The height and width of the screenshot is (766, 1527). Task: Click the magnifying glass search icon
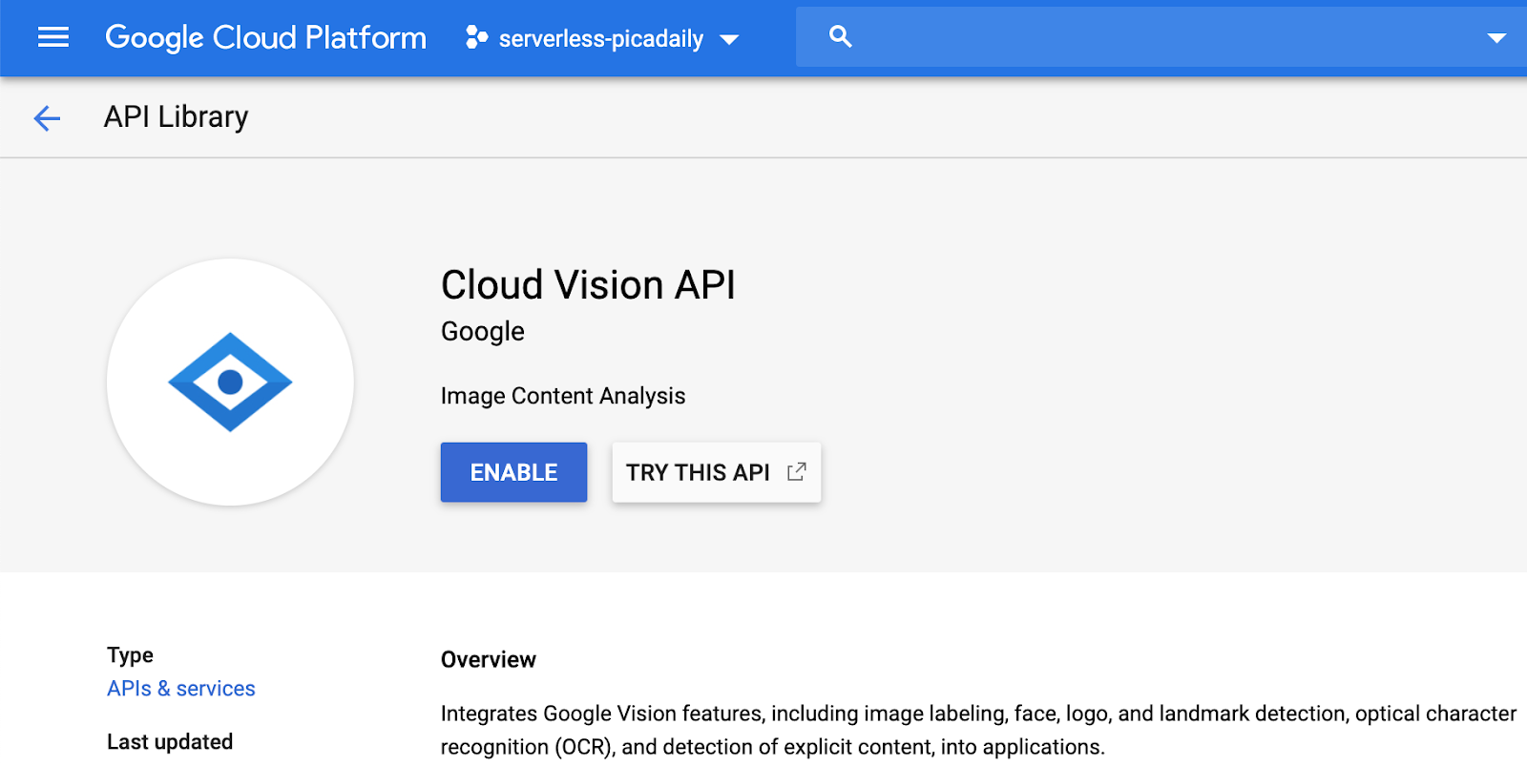[840, 36]
